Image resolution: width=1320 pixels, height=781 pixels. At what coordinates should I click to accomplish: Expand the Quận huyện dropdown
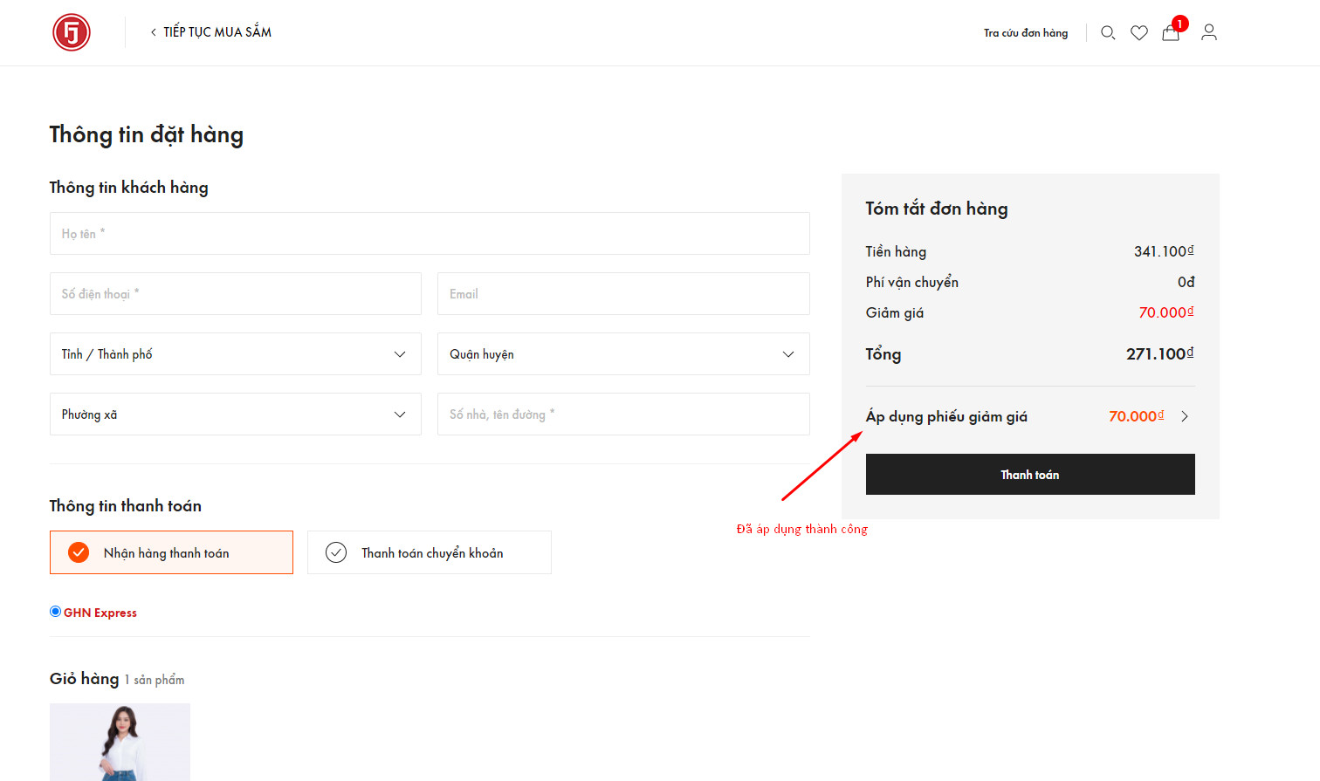[623, 354]
